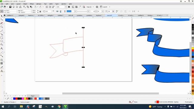Select the Zoom tool in toolbox
The image size is (194, 109).
pos(2,27)
